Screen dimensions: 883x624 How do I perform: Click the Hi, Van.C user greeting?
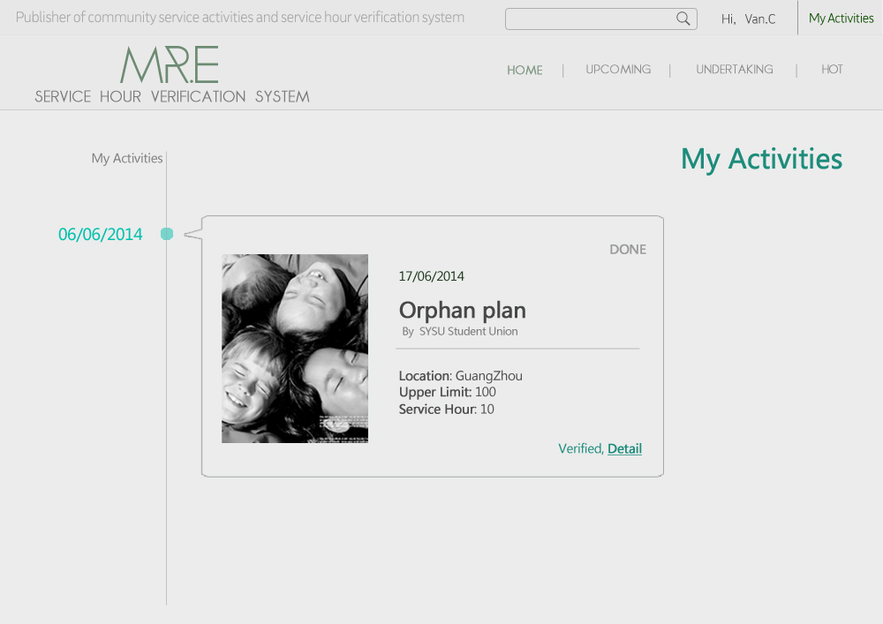pos(748,19)
